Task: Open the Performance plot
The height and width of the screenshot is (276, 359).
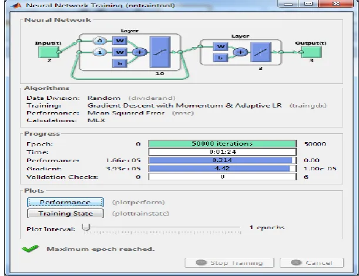Action: 65,202
